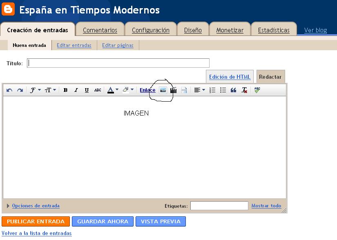Create a bulleted list
The width and height of the screenshot is (337, 240).
coord(223,90)
